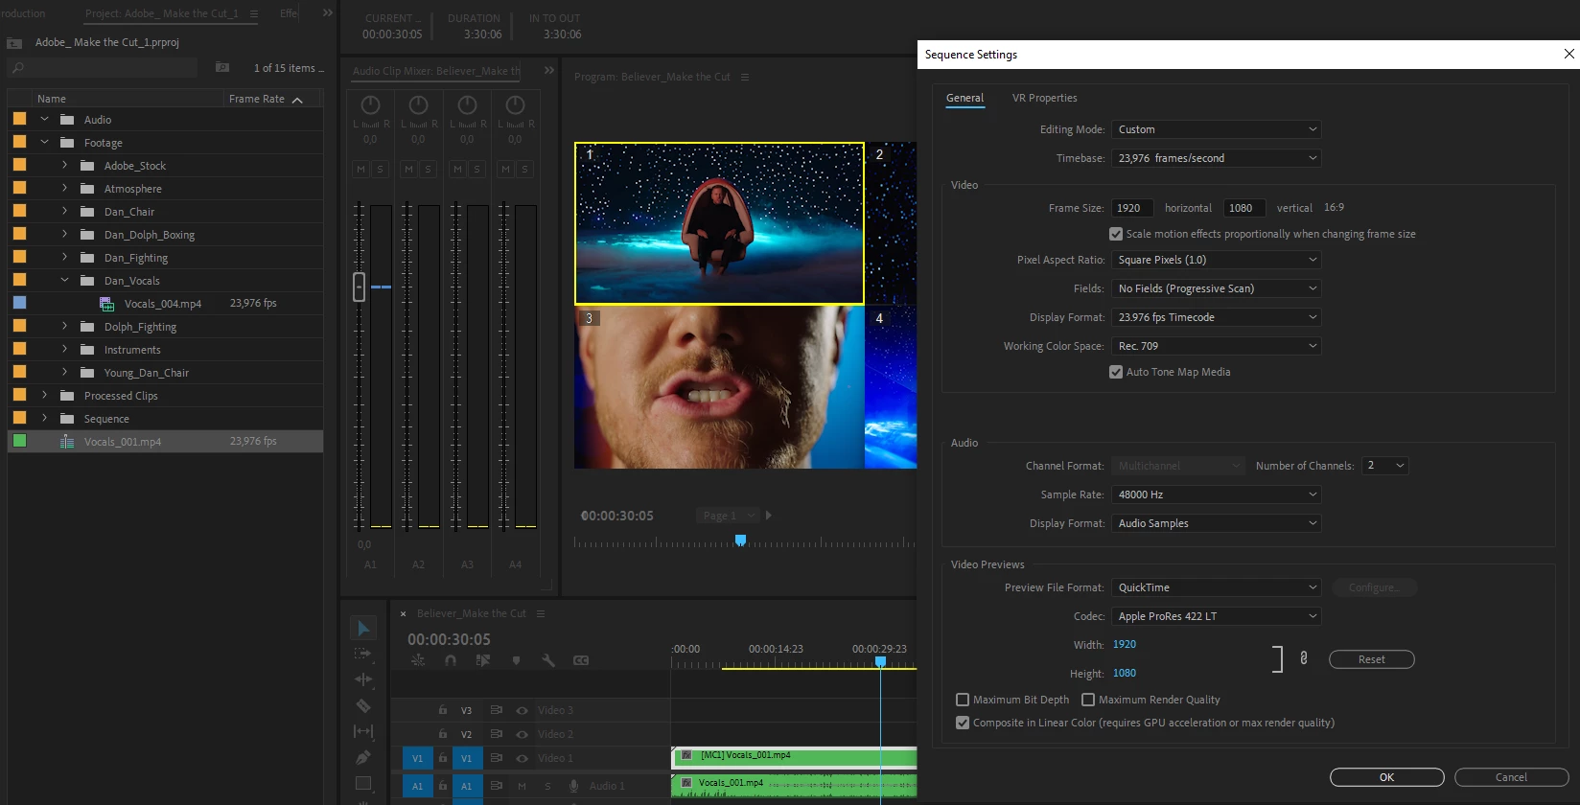The height and width of the screenshot is (805, 1580).
Task: Open the Working Color Space dropdown
Action: (x=1217, y=346)
